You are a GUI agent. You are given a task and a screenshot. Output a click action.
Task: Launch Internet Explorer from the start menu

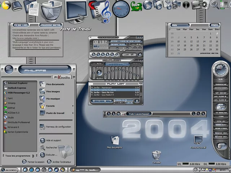pos(15,83)
